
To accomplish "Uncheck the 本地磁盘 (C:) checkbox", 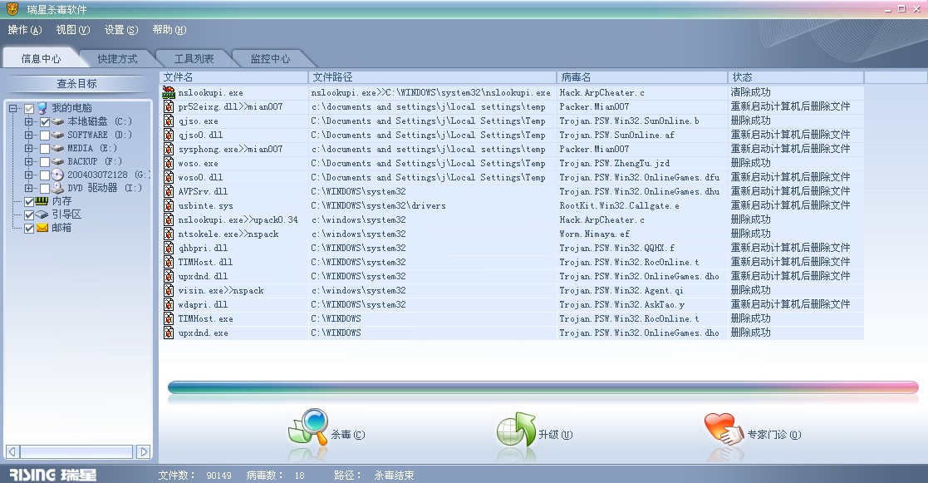I will 44,122.
